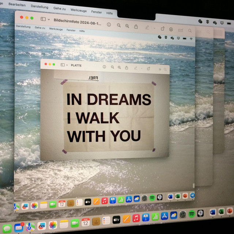
Task: Zoom out in the PLATTE window toolbar
Action: [112, 67]
